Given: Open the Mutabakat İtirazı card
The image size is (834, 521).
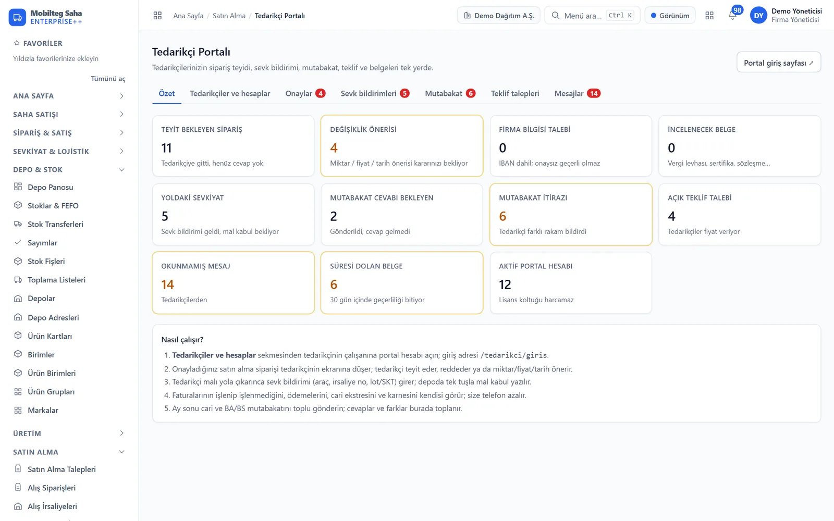Looking at the screenshot, I should click(x=571, y=214).
